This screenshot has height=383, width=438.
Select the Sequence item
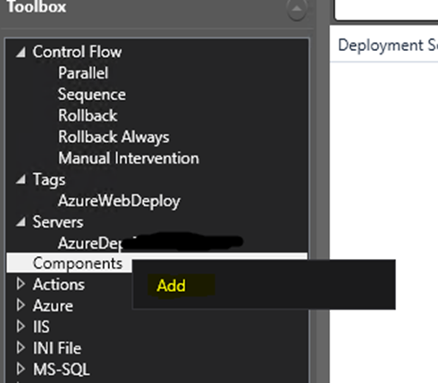point(92,95)
